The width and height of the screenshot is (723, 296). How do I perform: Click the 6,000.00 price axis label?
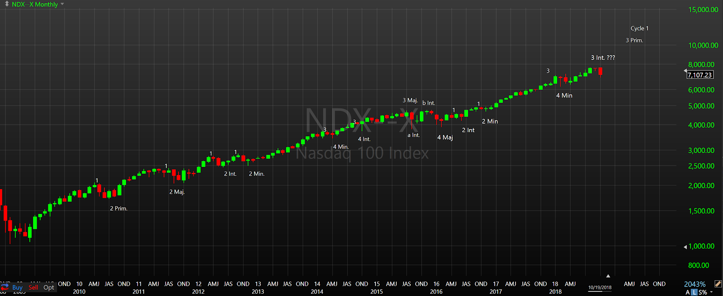point(701,90)
